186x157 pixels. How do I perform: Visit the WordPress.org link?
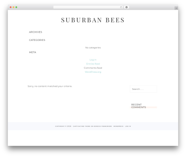point(93,72)
